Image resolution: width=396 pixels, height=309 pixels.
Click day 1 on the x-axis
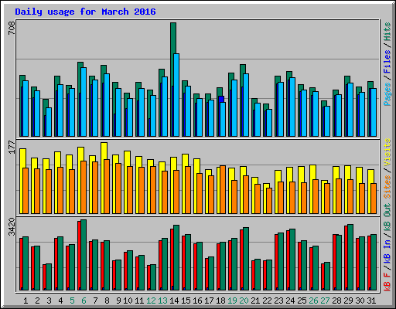tap(26, 301)
